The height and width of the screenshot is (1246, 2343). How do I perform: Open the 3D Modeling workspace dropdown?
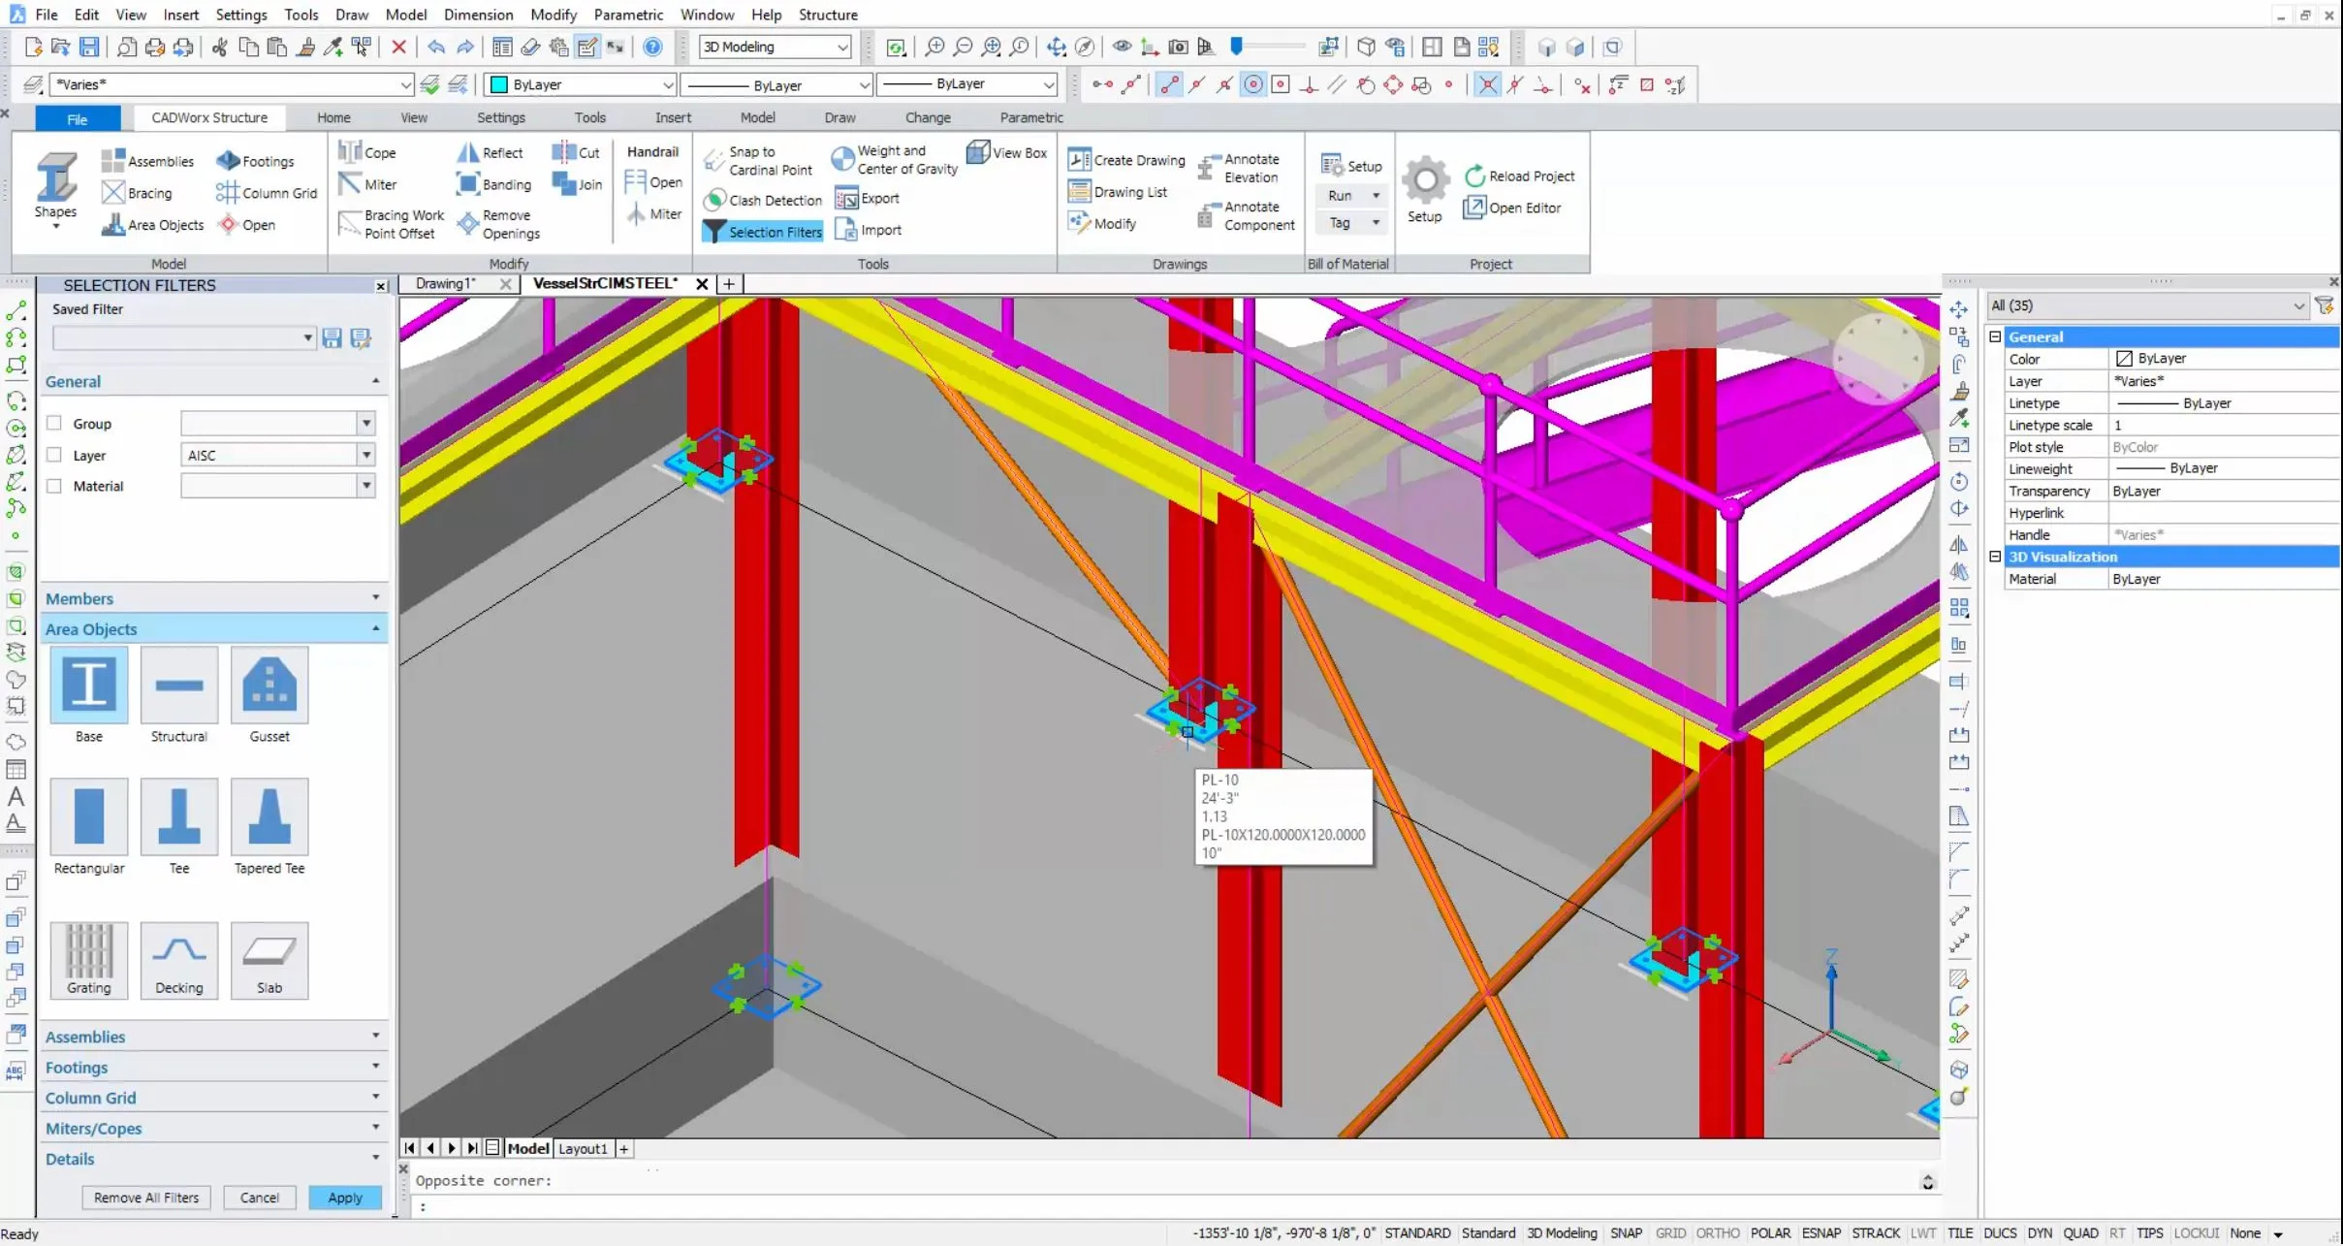[x=841, y=47]
